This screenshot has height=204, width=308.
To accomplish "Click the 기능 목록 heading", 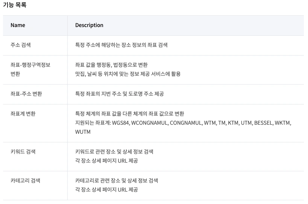I will (15, 5).
